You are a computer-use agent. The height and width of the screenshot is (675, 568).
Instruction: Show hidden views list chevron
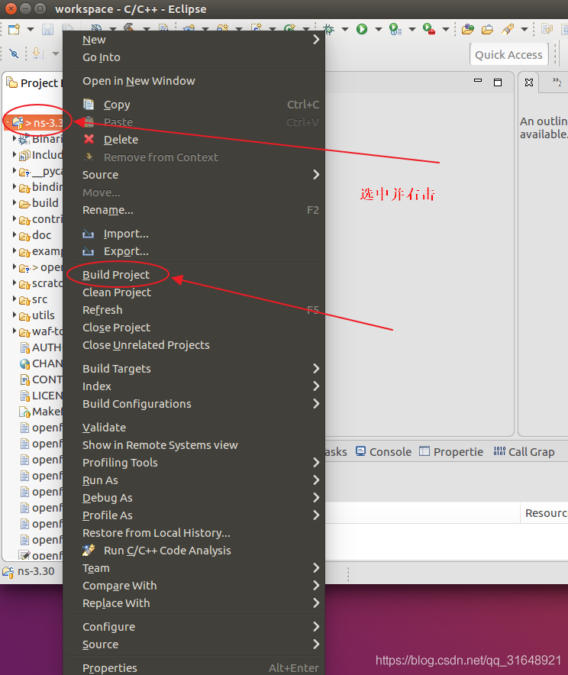coord(557,82)
